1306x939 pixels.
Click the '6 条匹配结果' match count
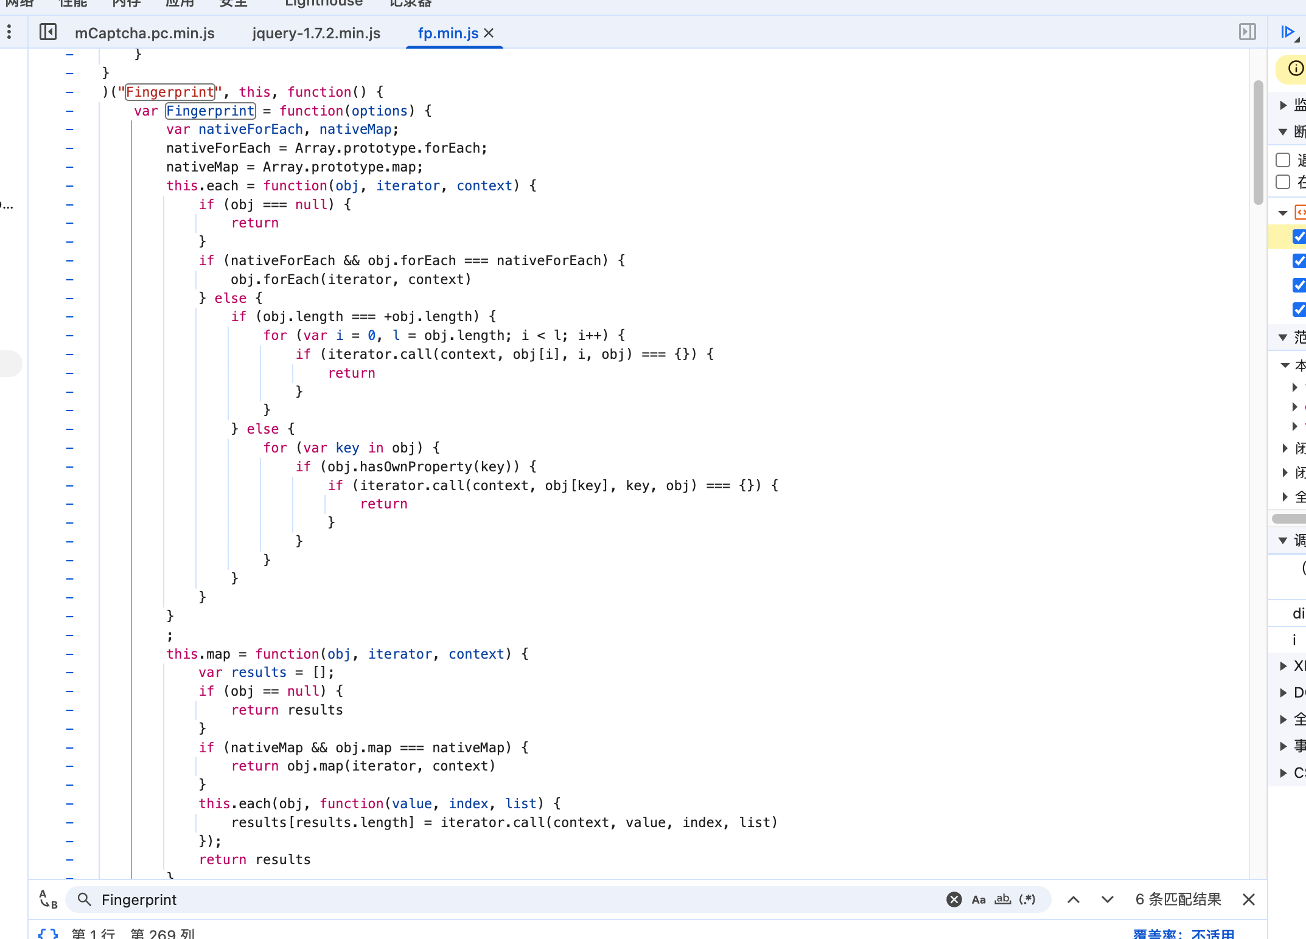(1178, 899)
